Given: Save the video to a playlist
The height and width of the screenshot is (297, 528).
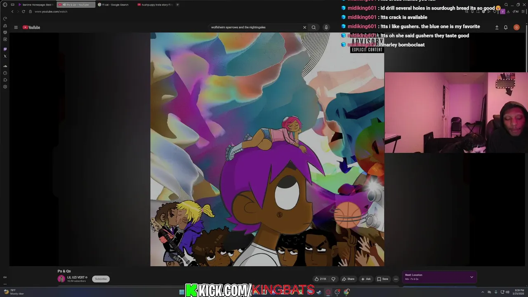Looking at the screenshot, I should click(383, 279).
